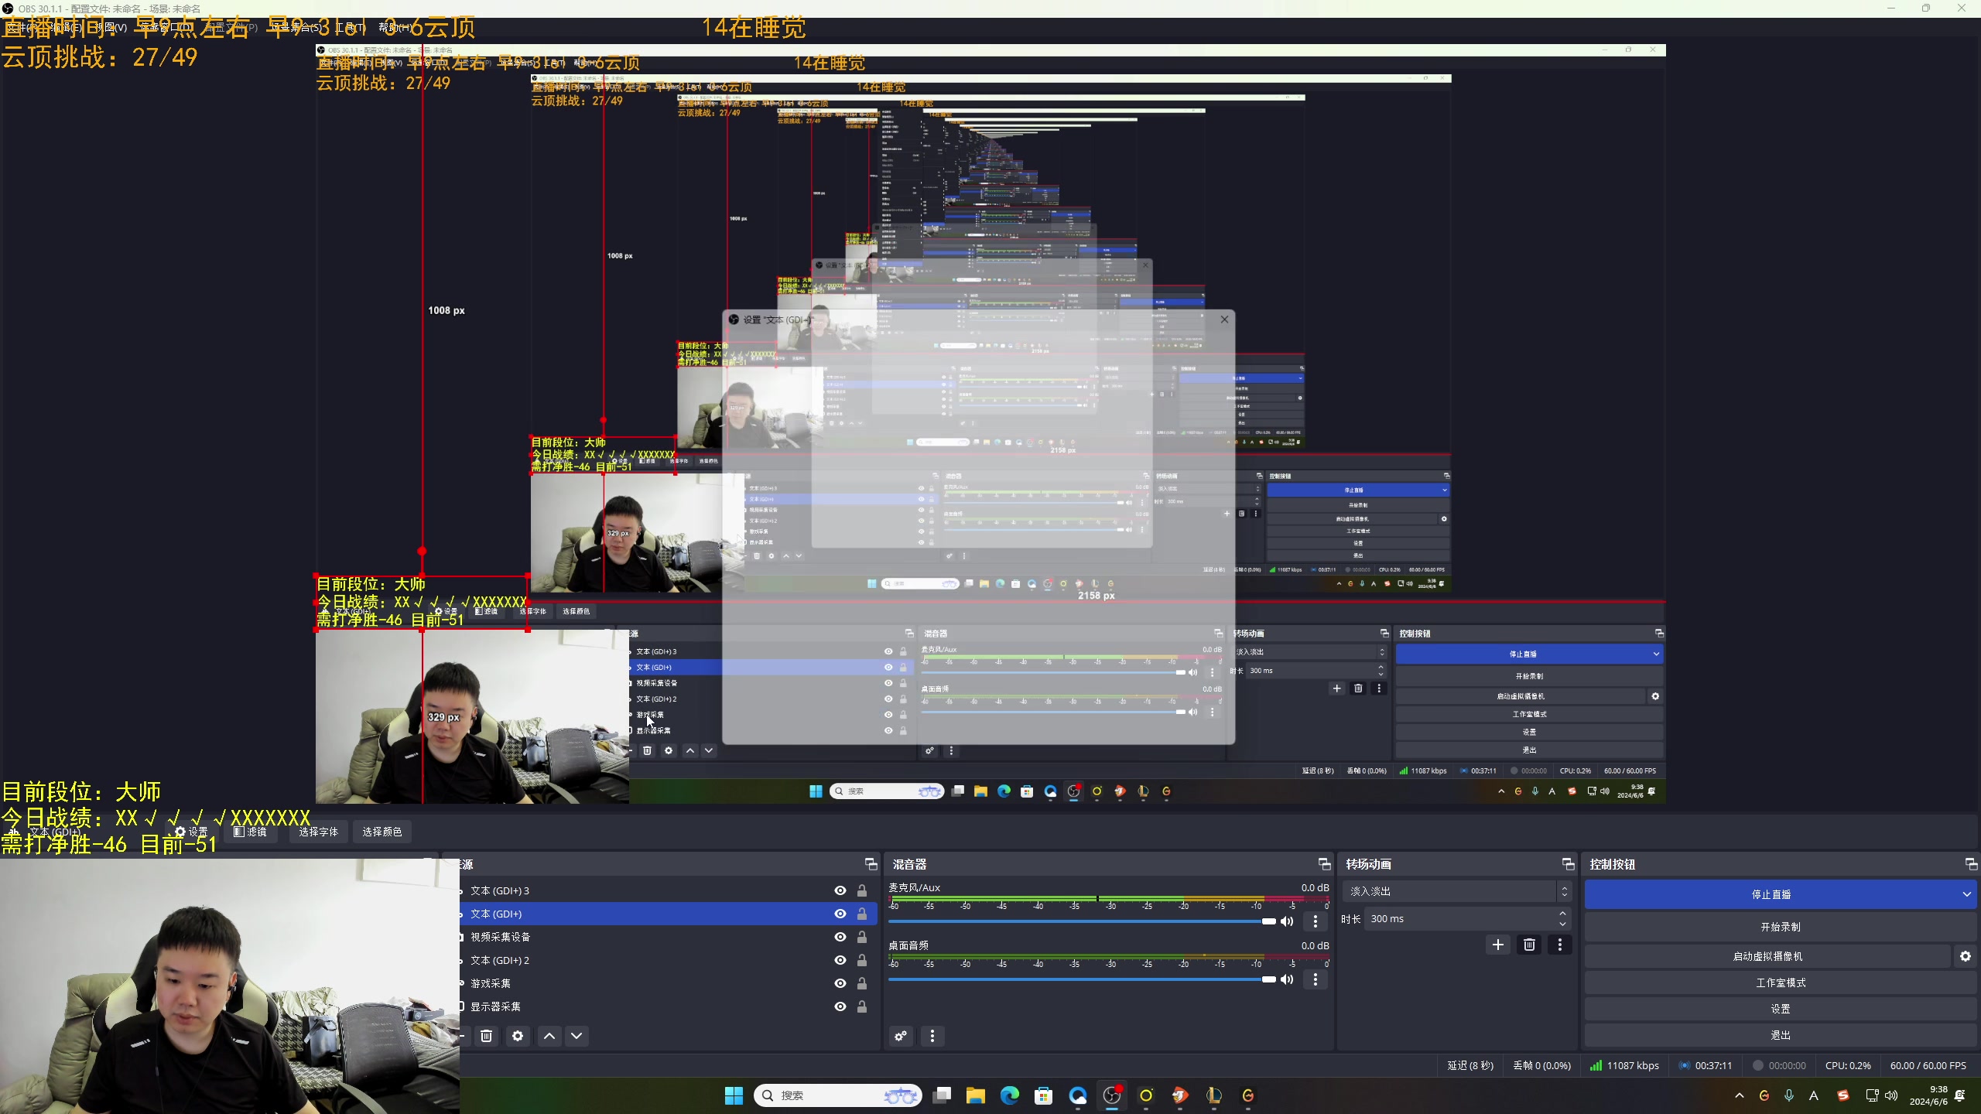Open the 帮助(H) menu

click(395, 27)
